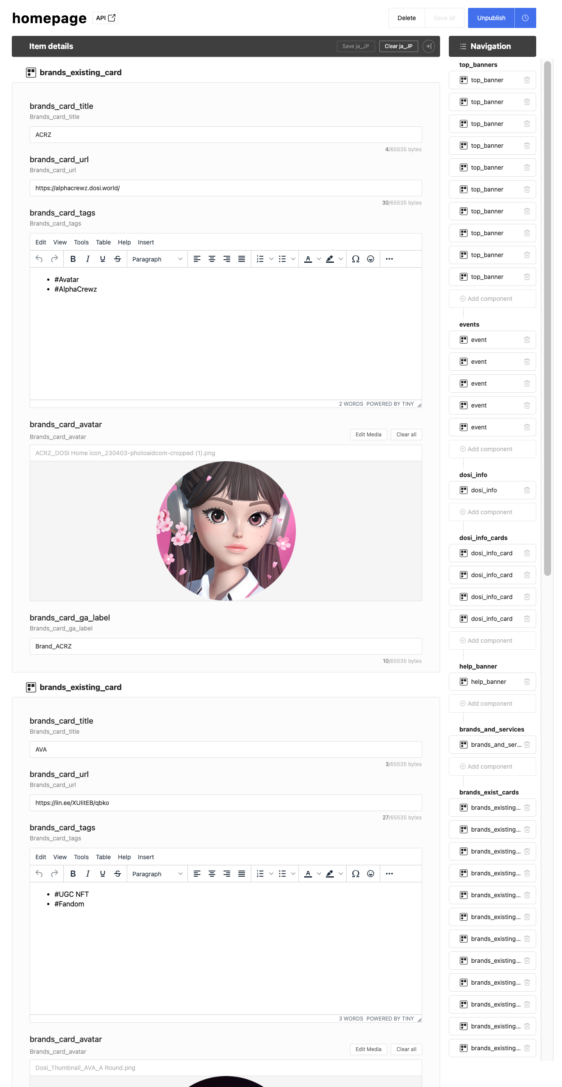This screenshot has height=1087, width=562.
Task: Open emoji picker in ACRZ editor
Action: [371, 259]
